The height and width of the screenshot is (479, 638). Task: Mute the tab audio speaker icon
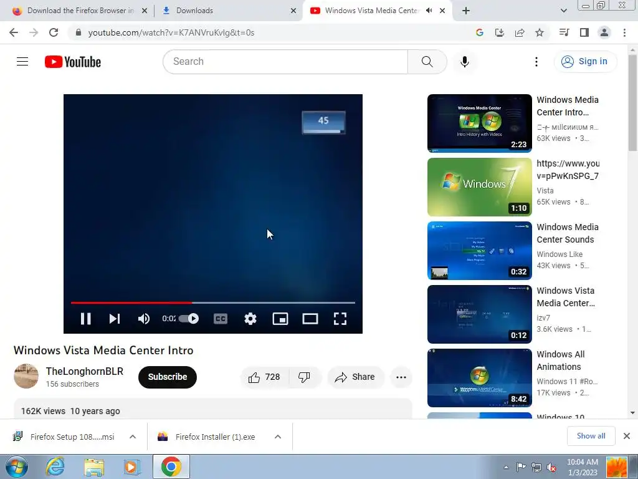[x=429, y=11]
